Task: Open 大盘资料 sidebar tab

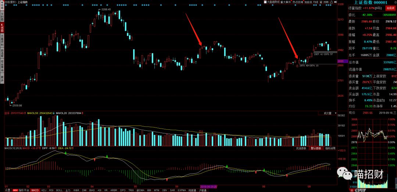Action: click(2, 40)
